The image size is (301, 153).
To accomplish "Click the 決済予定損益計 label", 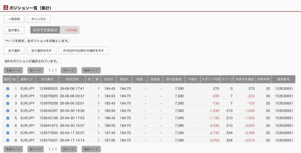I will click(x=45, y=30).
